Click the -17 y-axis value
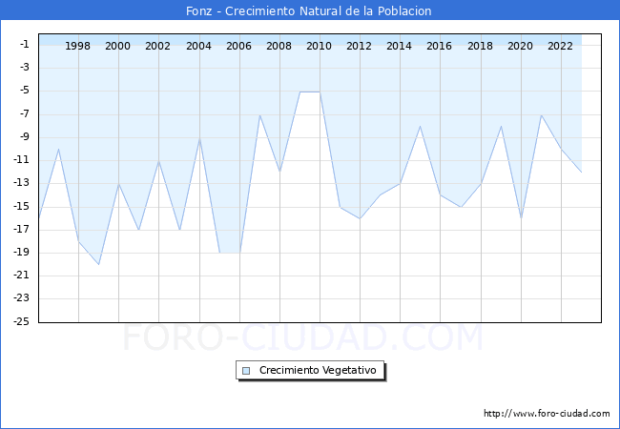 [22, 229]
